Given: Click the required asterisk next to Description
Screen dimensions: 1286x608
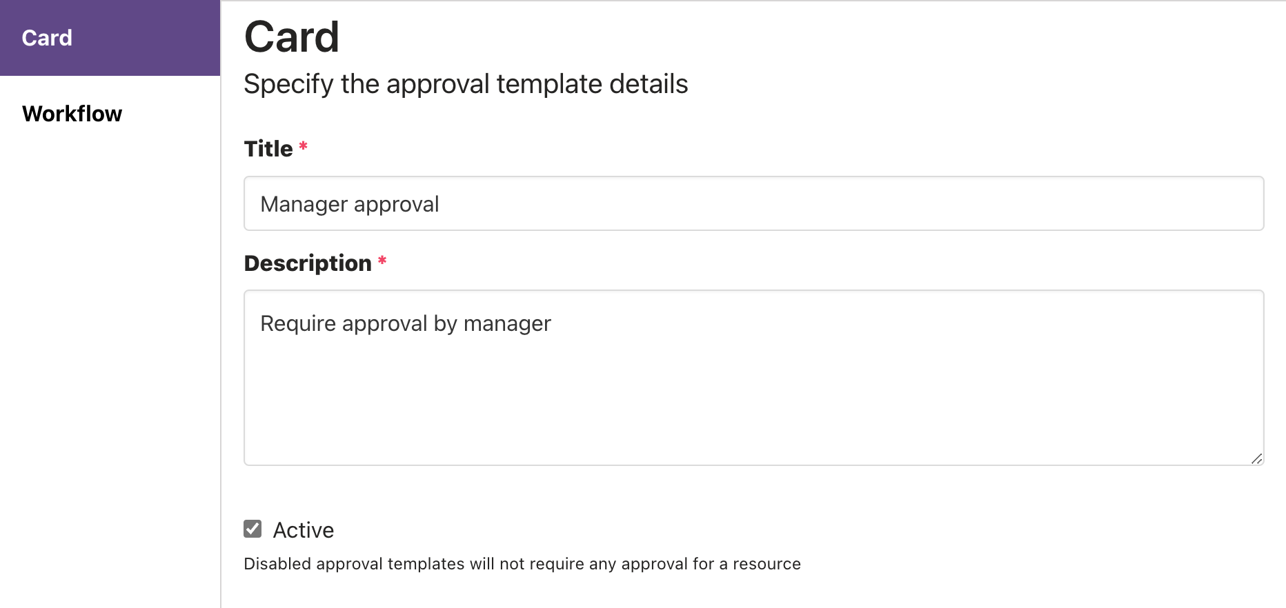Looking at the screenshot, I should point(382,261).
